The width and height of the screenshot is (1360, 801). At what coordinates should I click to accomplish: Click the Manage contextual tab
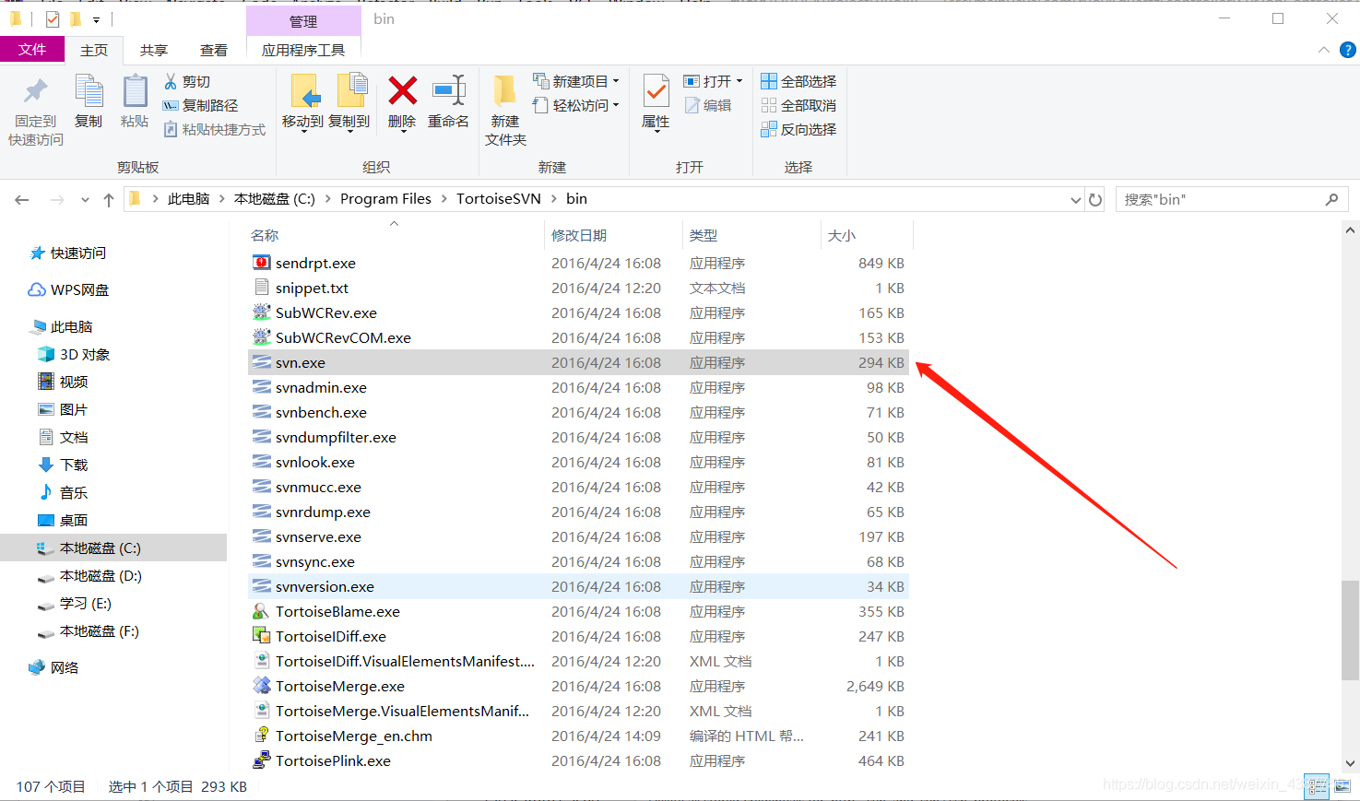click(x=303, y=21)
